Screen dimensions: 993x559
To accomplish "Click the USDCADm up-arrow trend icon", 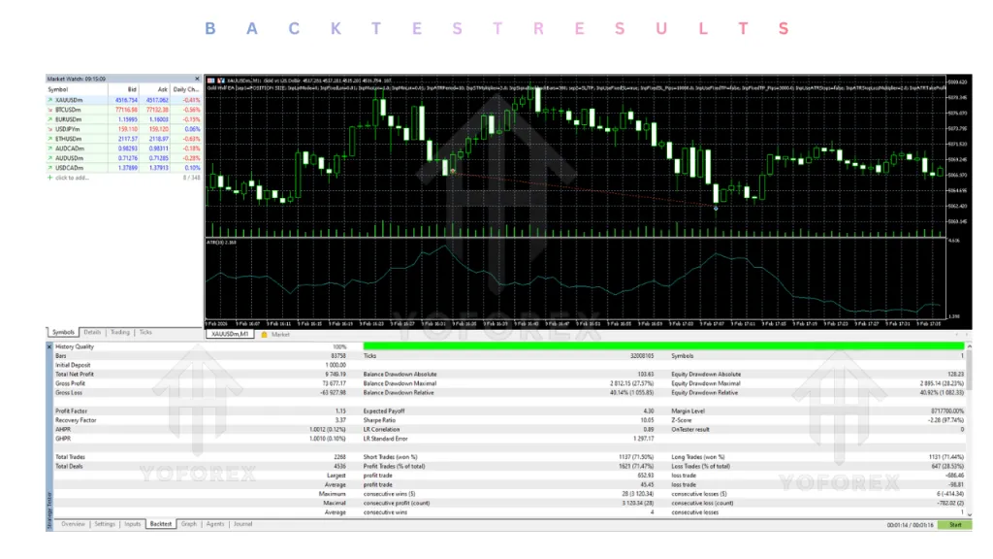I will [x=50, y=168].
